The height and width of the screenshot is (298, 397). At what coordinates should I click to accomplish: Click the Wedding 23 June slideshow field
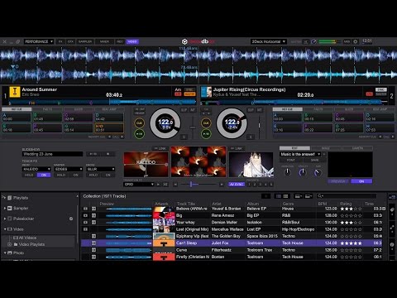[52, 154]
